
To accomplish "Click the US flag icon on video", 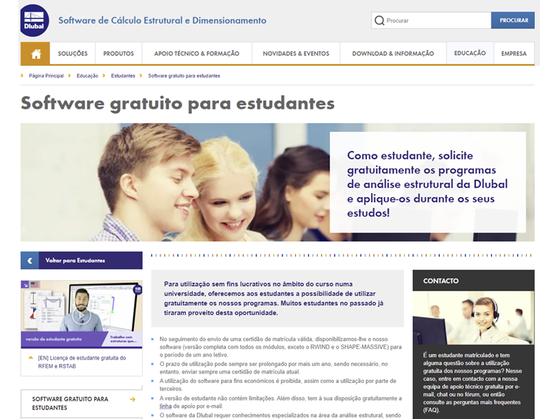I will (x=35, y=284).
